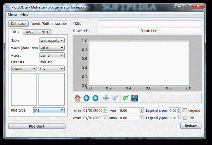Click the xmax date field
The width and height of the screenshot is (212, 145).
93,118
